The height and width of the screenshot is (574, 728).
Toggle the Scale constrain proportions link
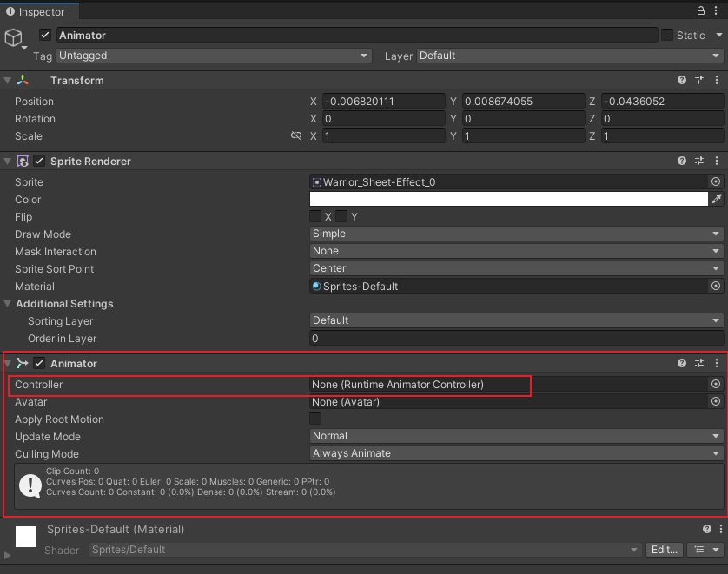click(295, 135)
